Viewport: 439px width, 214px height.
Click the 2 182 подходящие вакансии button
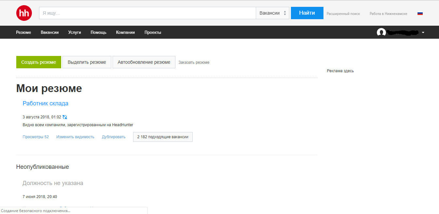(x=163, y=137)
